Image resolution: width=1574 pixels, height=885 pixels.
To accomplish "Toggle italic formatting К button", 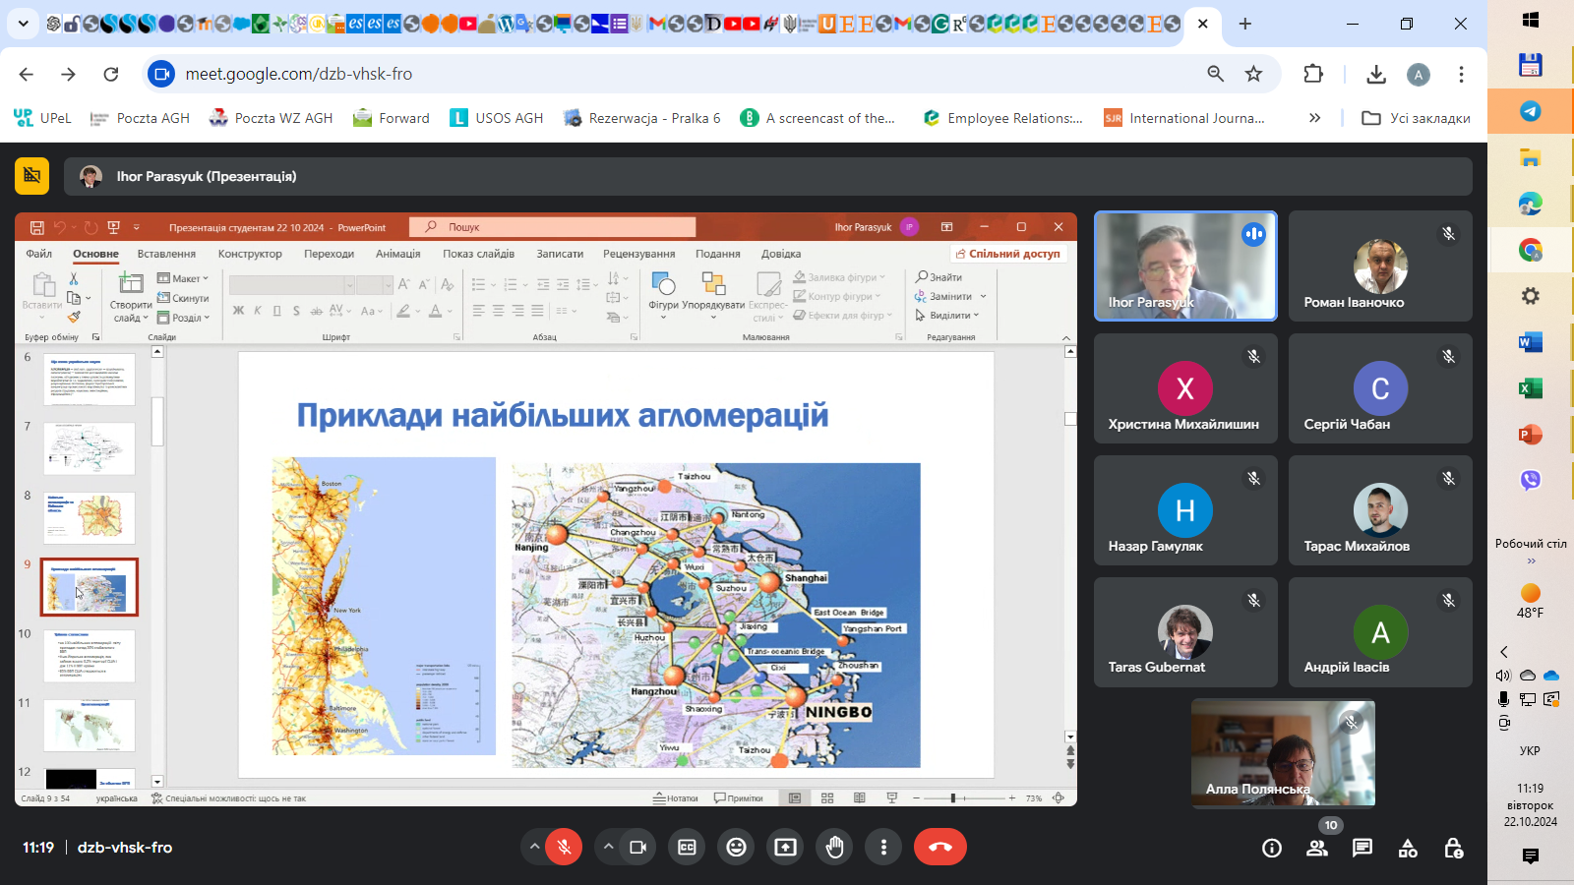I will [x=258, y=311].
